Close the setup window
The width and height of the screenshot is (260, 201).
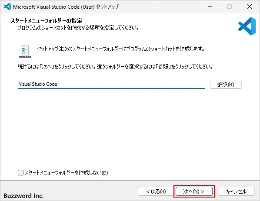[250, 6]
